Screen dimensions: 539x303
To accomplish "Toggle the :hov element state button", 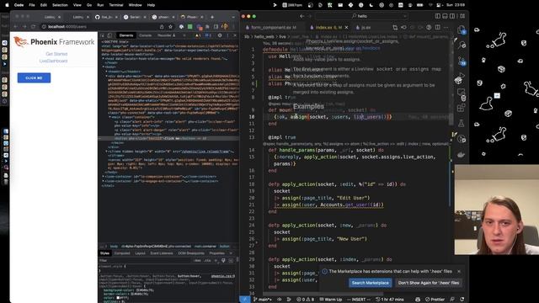I will pyautogui.click(x=197, y=261).
